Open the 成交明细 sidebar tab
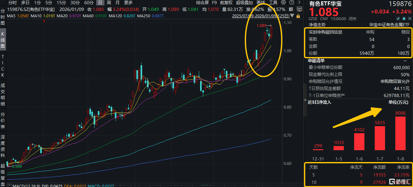Viewport: 413px width, 187px height. click(x=3, y=94)
